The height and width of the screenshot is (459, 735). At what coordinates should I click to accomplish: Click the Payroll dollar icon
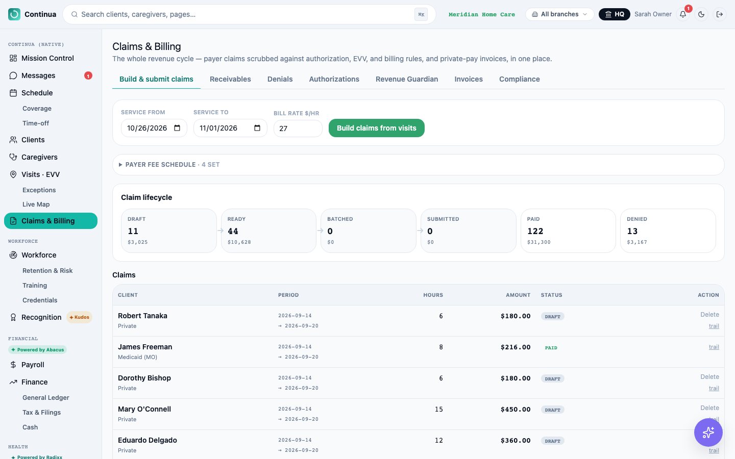[x=13, y=365]
